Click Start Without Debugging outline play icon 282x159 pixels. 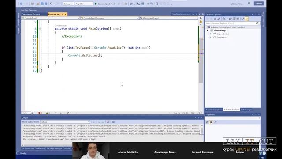[115, 4]
